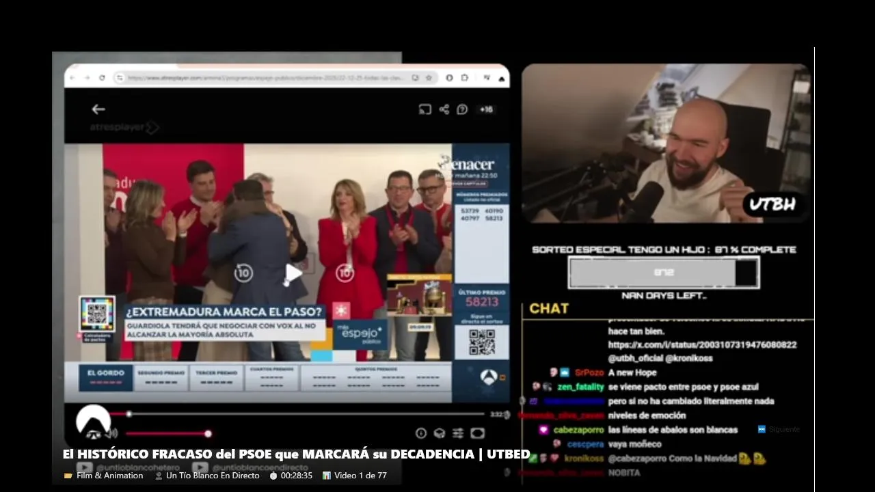The width and height of the screenshot is (875, 492).
Task: Open the help question-mark icon
Action: tap(462, 109)
